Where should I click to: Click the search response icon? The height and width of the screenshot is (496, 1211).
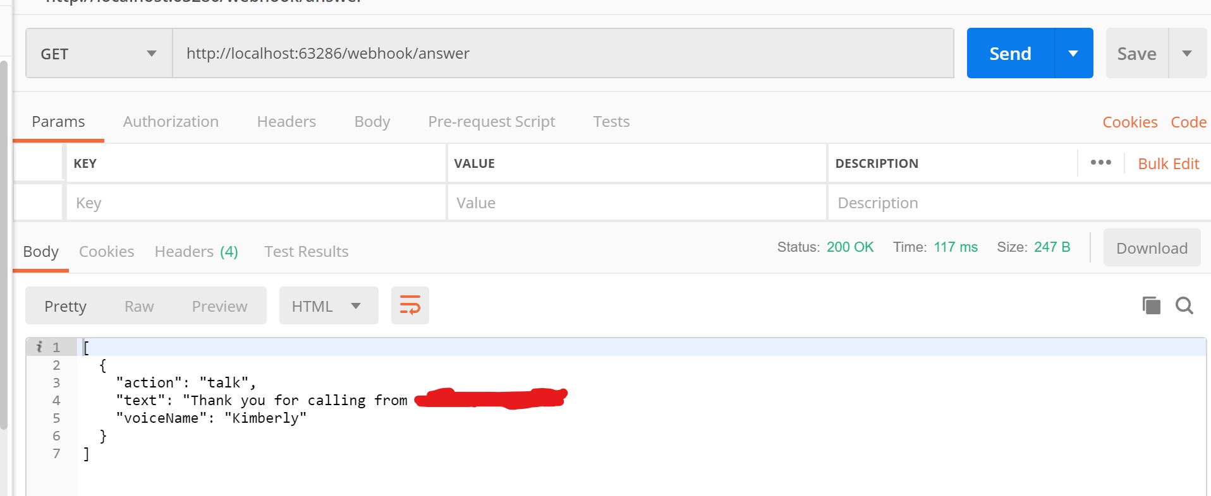[x=1184, y=305]
